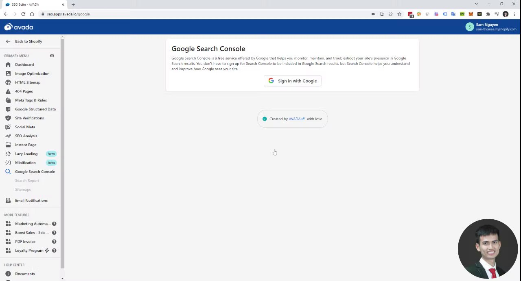The height and width of the screenshot is (281, 521).
Task: Click the Back to Shopify arrow icon
Action: (8, 41)
